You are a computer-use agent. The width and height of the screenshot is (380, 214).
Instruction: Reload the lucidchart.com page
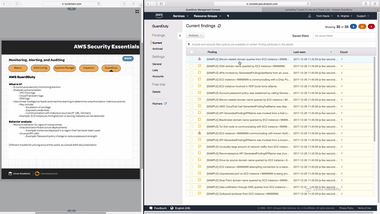pyautogui.click(x=99, y=4)
